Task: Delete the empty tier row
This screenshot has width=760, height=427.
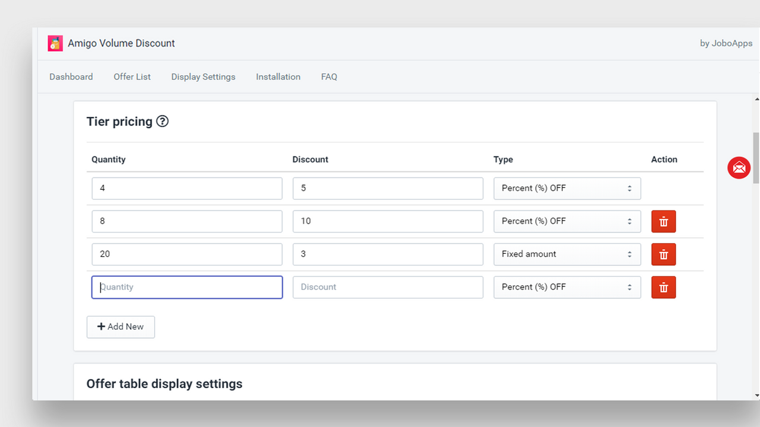Action: tap(663, 288)
